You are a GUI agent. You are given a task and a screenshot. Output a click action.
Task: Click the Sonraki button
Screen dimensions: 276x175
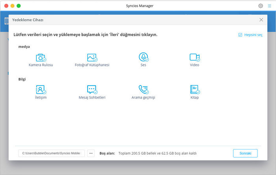click(x=245, y=153)
